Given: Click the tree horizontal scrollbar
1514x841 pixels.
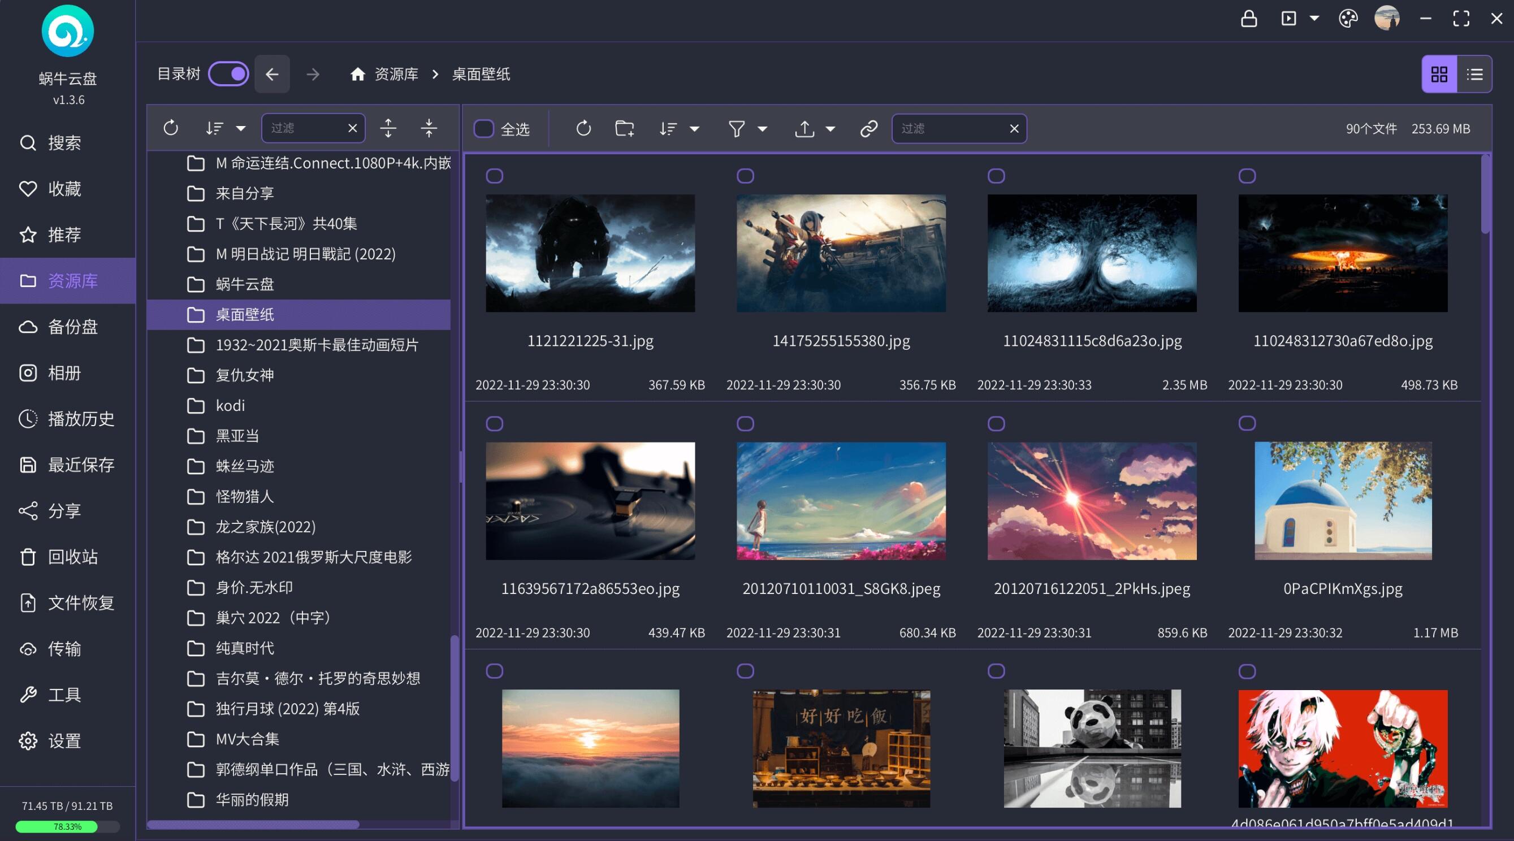Looking at the screenshot, I should (x=253, y=824).
